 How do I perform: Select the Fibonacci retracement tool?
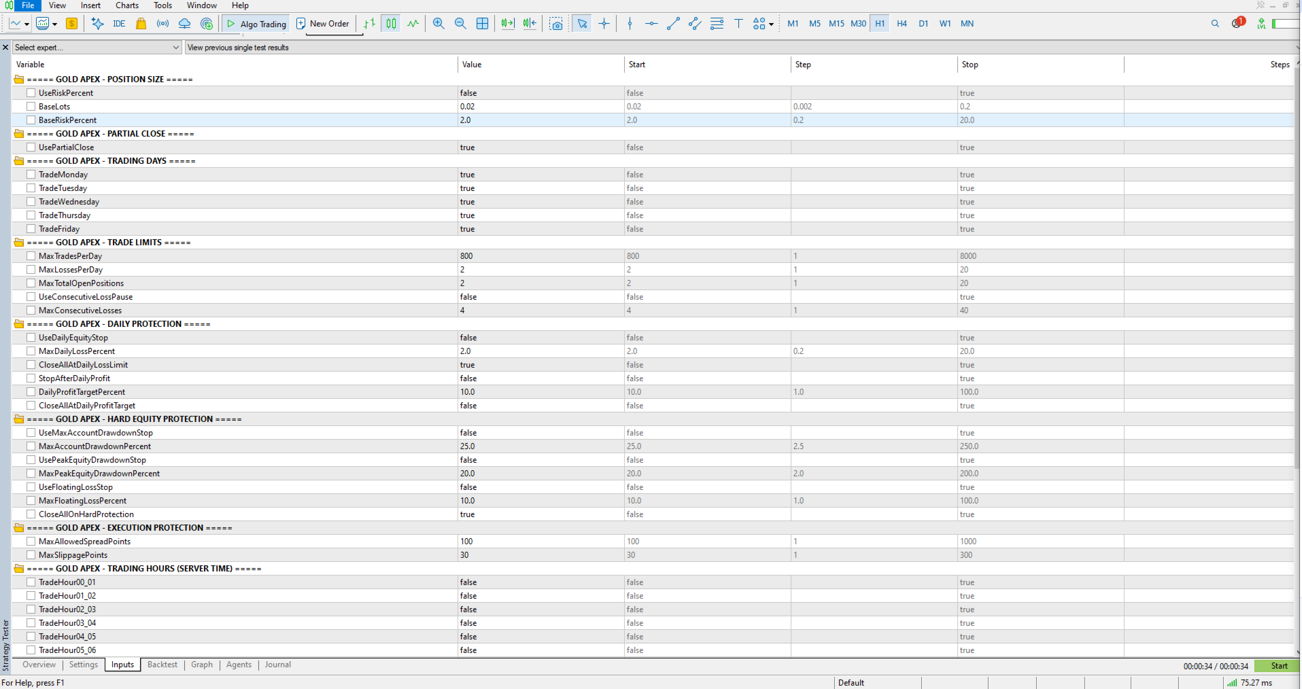717,24
